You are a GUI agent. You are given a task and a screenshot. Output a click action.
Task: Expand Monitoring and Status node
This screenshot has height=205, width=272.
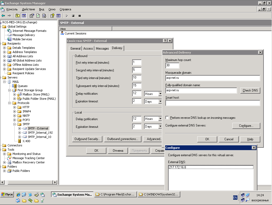tap(4, 154)
